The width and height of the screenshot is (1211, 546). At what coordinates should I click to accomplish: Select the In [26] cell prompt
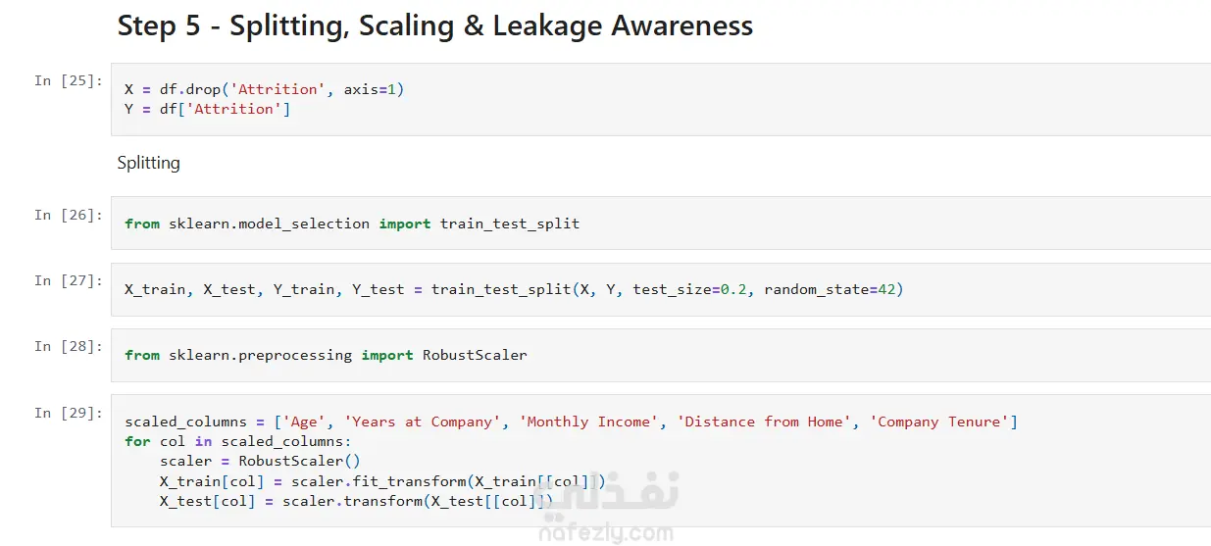pos(69,214)
